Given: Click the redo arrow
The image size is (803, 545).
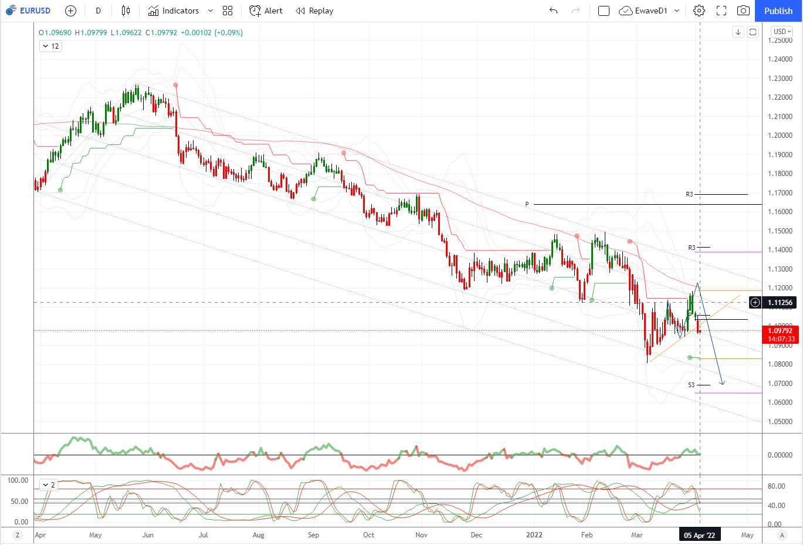Looking at the screenshot, I should click(575, 11).
